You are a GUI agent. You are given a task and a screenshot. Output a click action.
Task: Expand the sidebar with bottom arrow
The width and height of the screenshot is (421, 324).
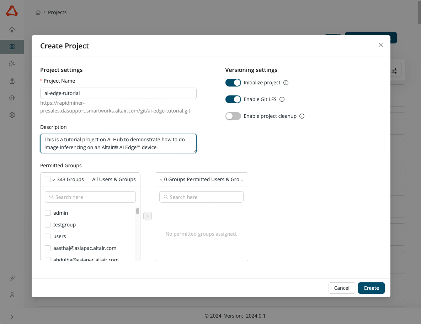(12, 317)
